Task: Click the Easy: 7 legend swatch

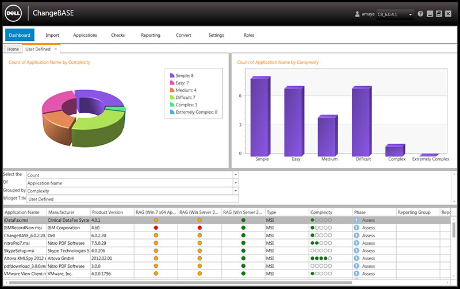Action: point(172,83)
